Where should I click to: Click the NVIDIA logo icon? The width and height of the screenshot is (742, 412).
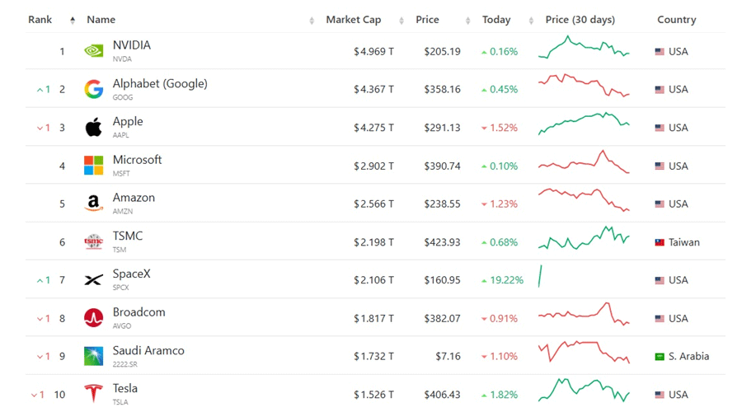94,50
